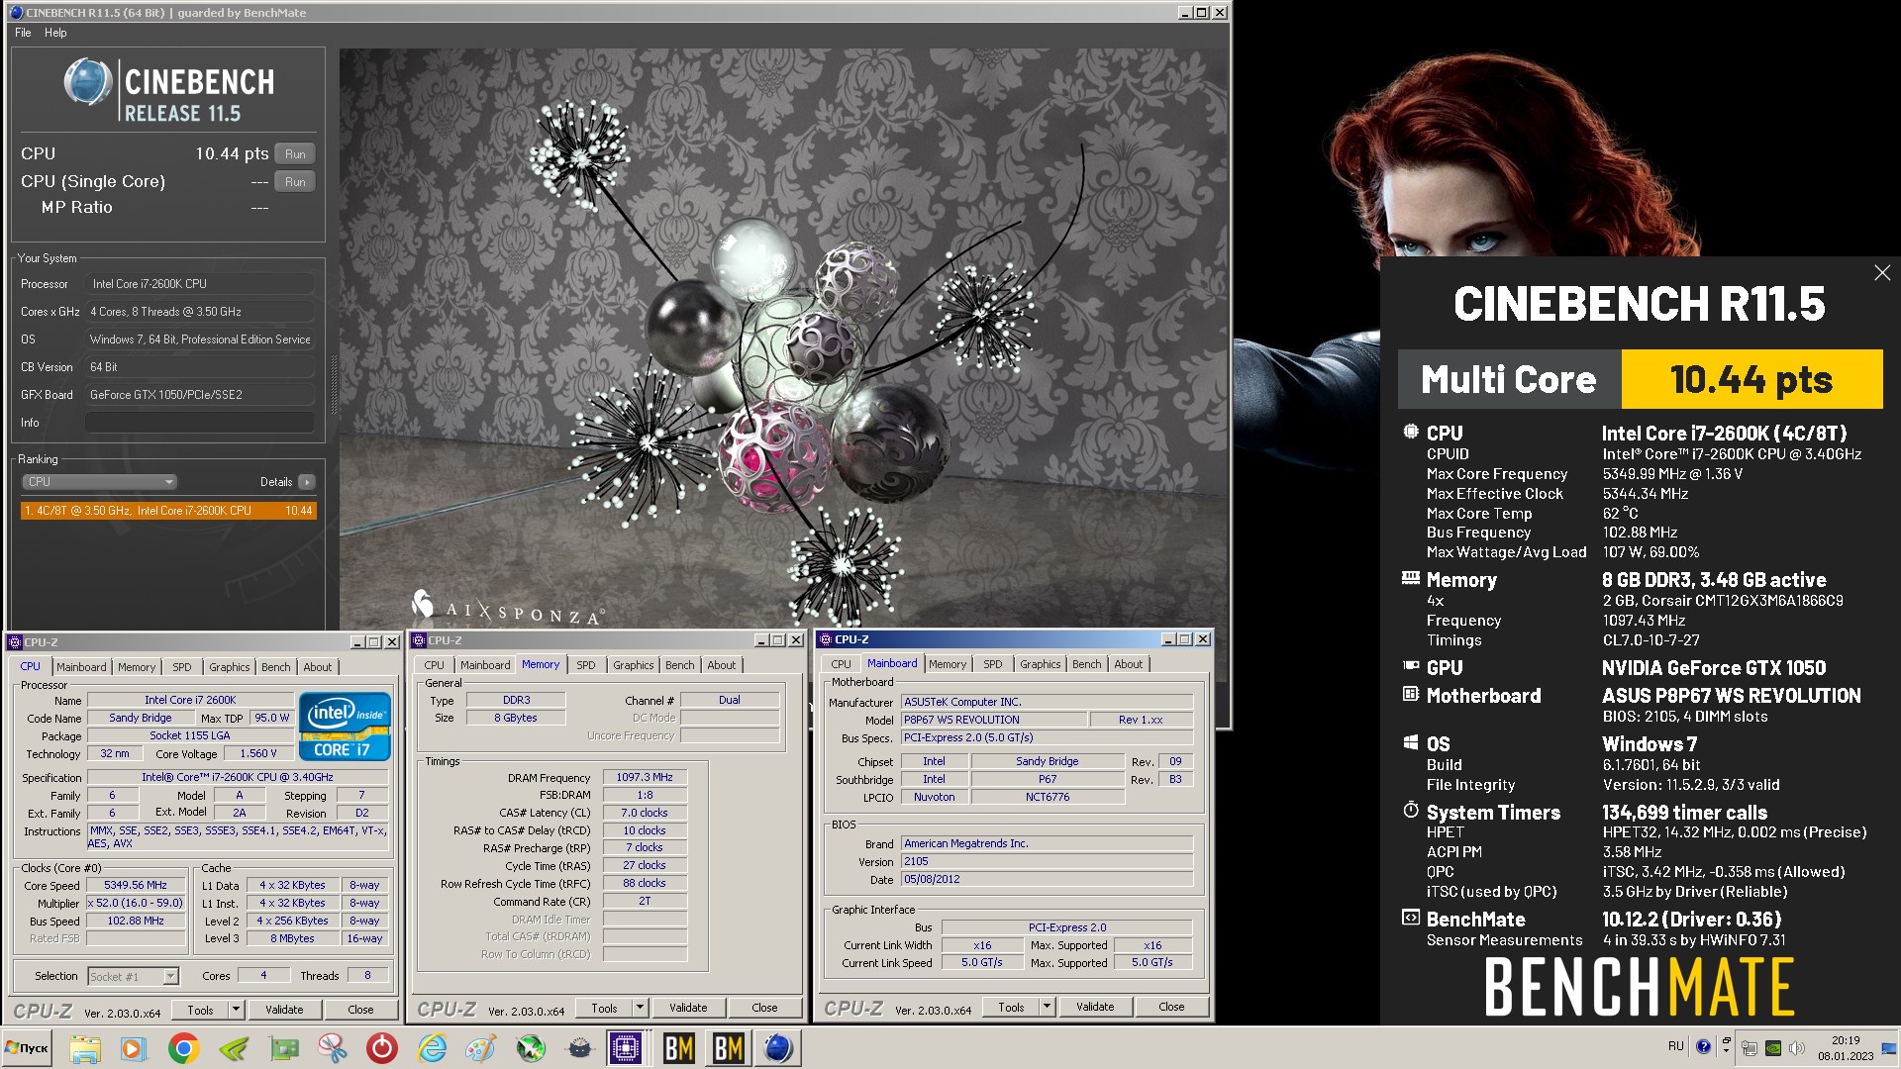Screen dimensions: 1901x1069
Task: Click the P8P67 WS REVOLUTION model field
Action: pyautogui.click(x=994, y=721)
